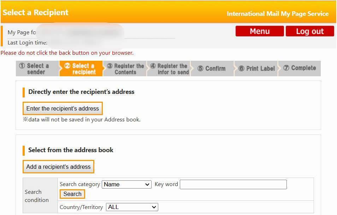Click the red Menu button
Image resolution: width=337 pixels, height=215 pixels.
[260, 31]
